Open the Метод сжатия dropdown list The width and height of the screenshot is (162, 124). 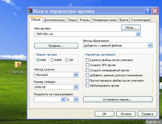(x=76, y=75)
